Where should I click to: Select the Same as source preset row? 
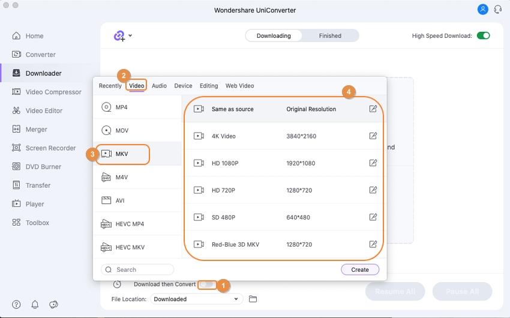click(x=284, y=109)
